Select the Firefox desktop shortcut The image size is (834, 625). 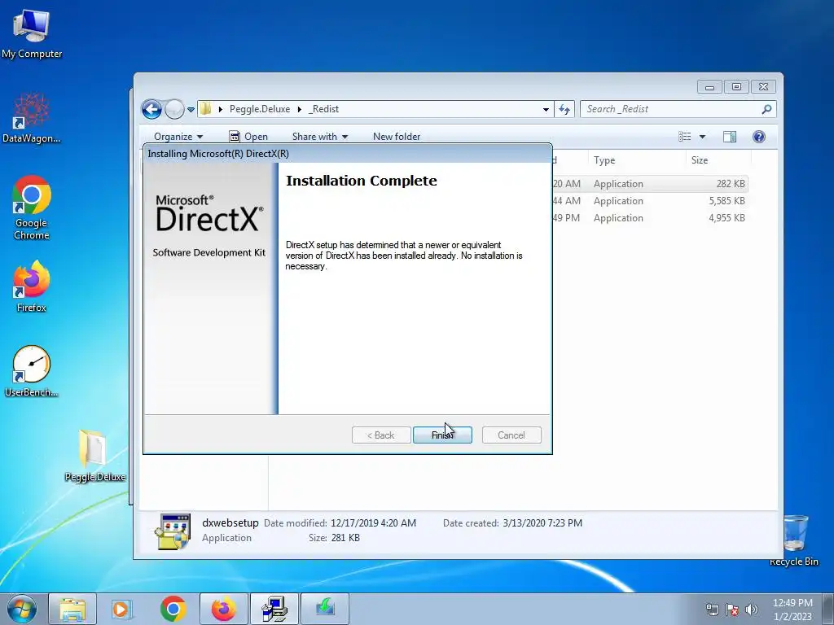(32, 286)
